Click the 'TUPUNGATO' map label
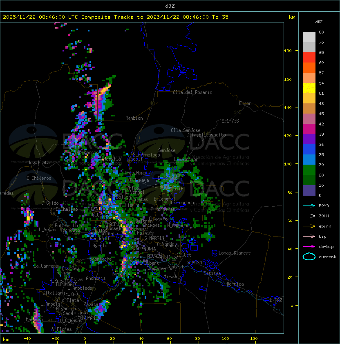 pyautogui.click(x=67, y=284)
